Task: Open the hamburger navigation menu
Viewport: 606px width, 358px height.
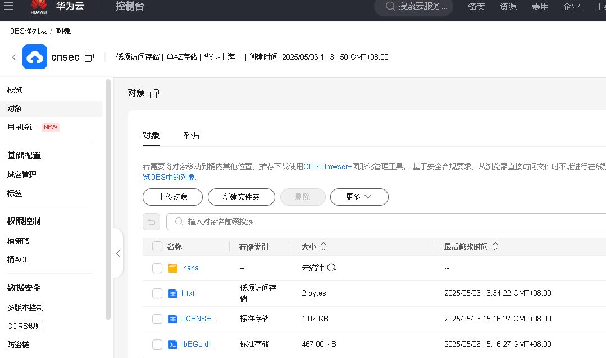Action: [8, 6]
